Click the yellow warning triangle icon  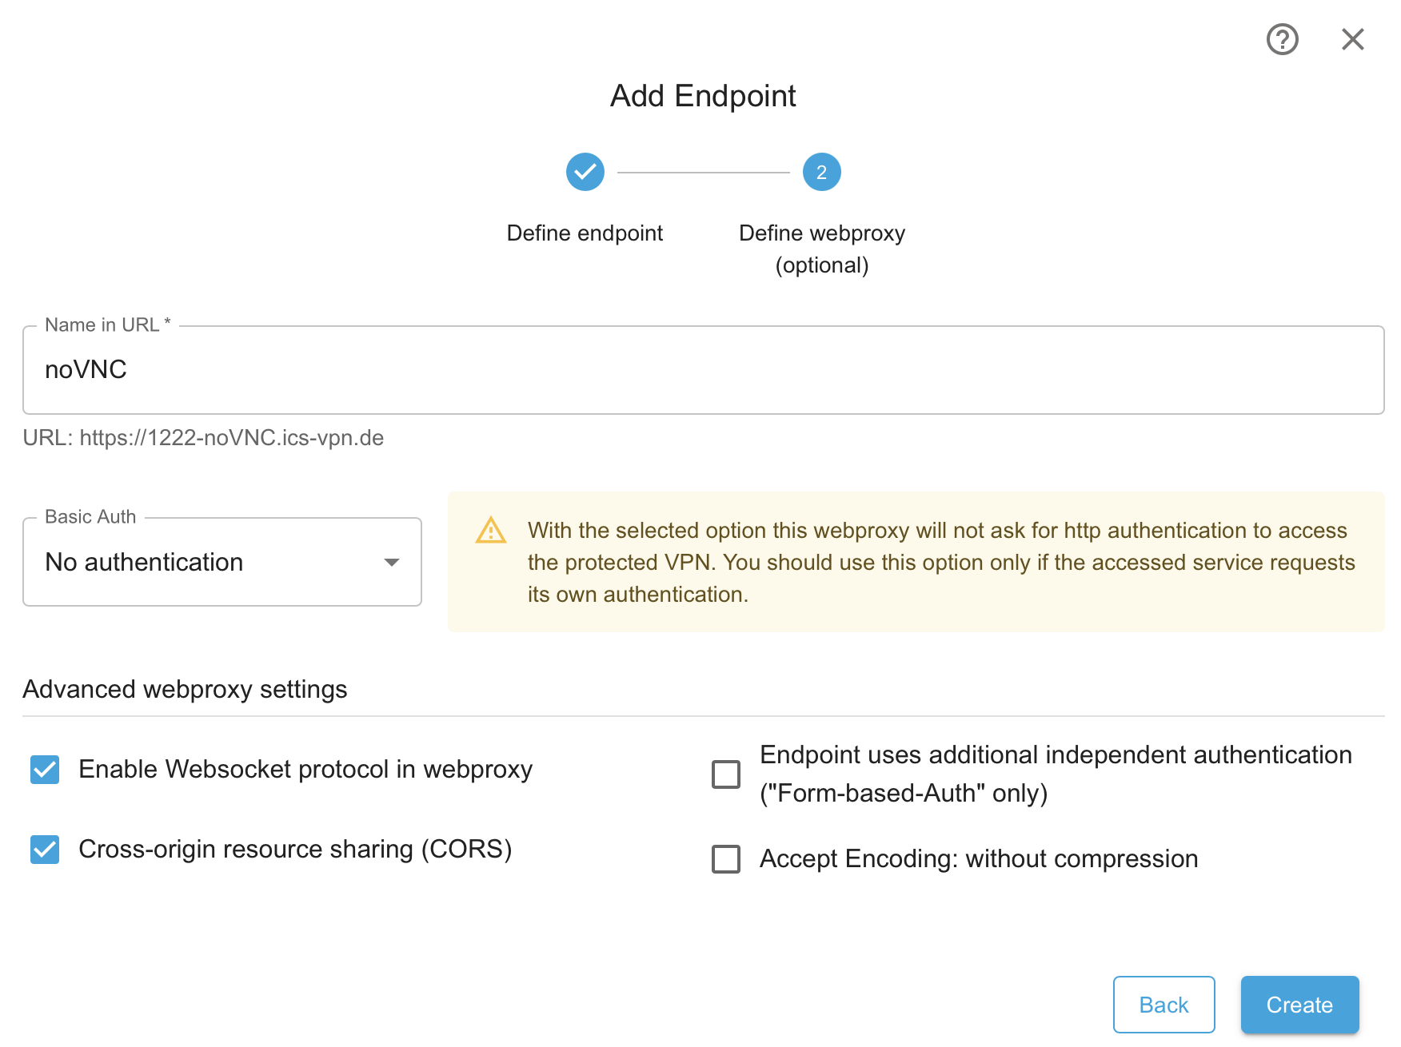tap(491, 531)
